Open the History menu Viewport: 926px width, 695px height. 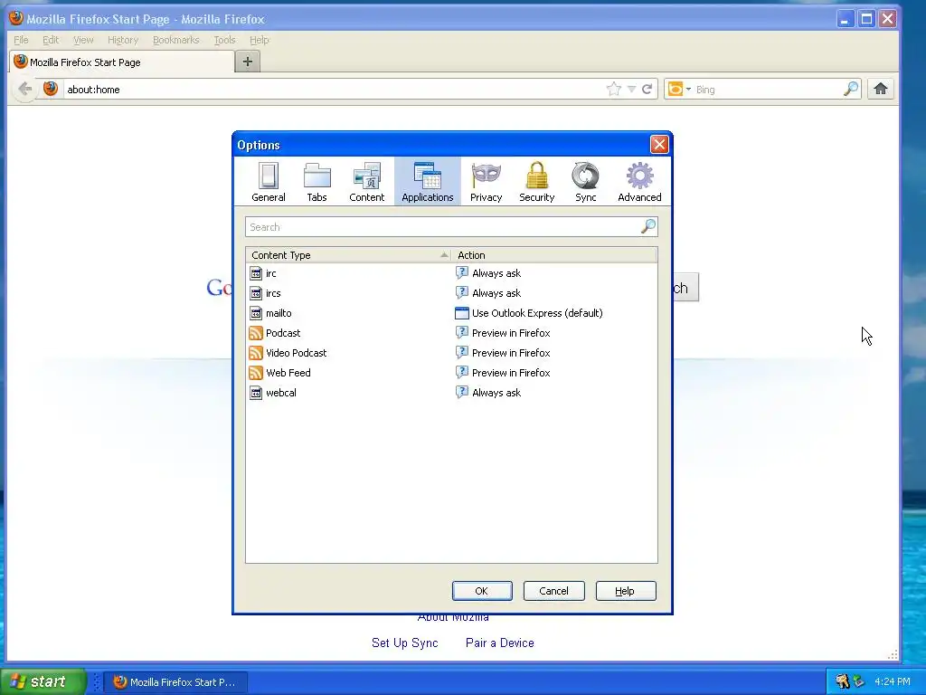point(123,40)
